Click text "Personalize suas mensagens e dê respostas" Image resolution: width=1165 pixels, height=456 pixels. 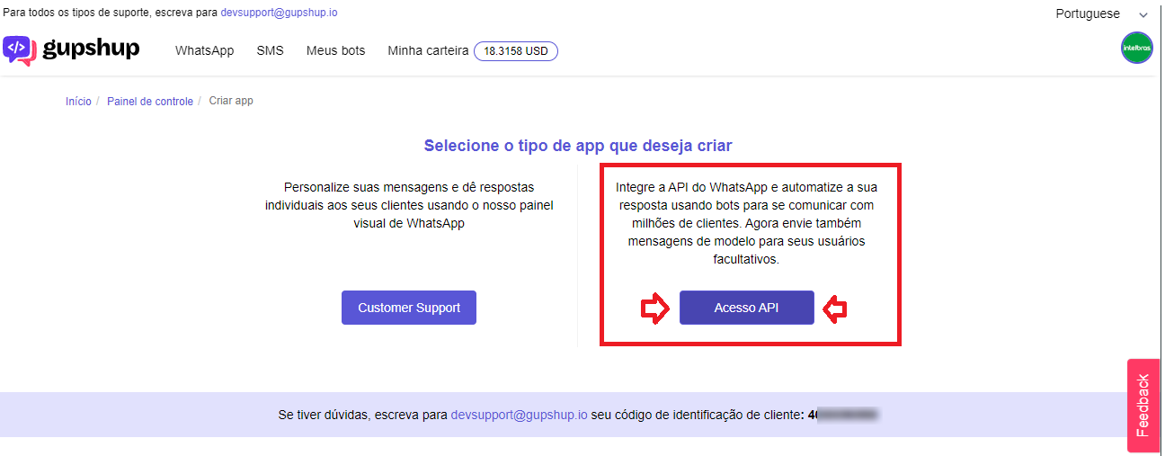pyautogui.click(x=409, y=187)
